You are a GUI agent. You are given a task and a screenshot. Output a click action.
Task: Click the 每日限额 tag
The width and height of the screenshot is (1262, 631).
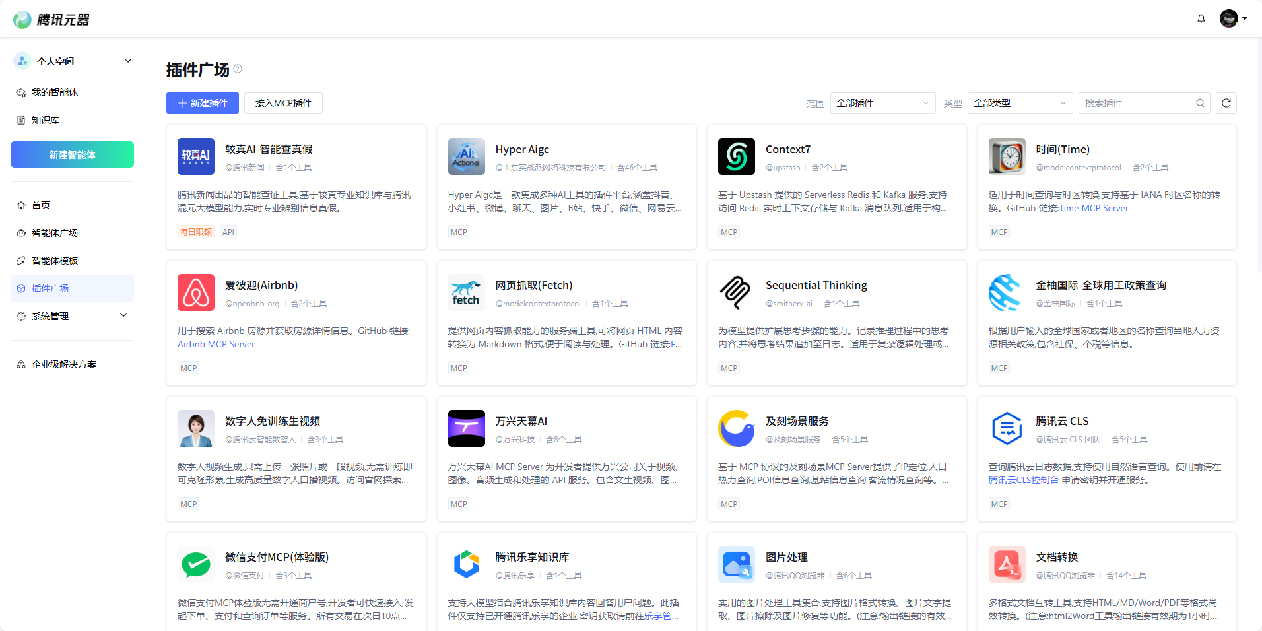[x=196, y=232]
